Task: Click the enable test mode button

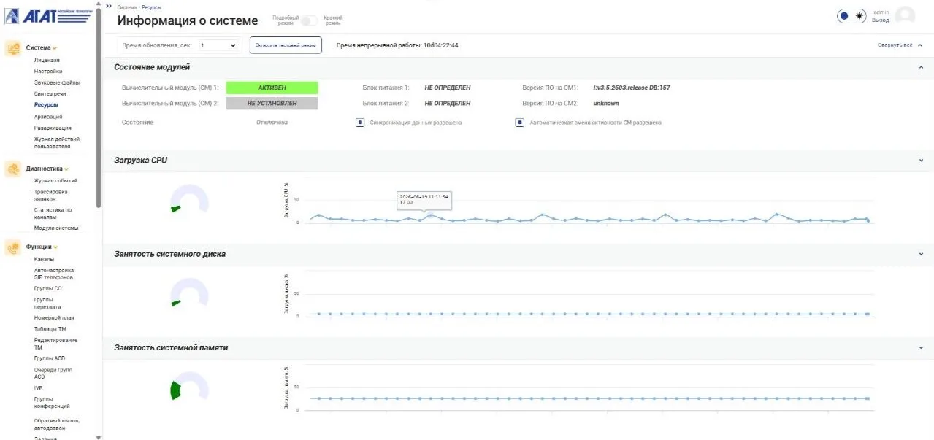Action: tap(286, 45)
